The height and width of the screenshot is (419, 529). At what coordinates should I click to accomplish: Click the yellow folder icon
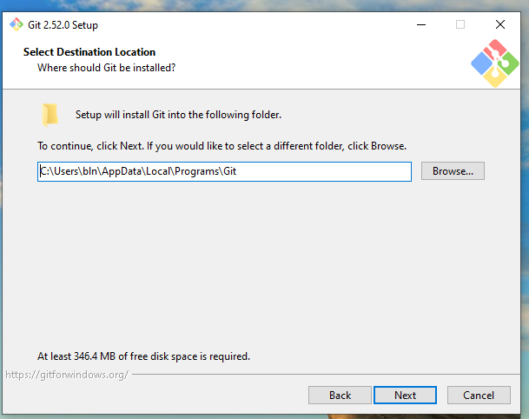(x=50, y=115)
